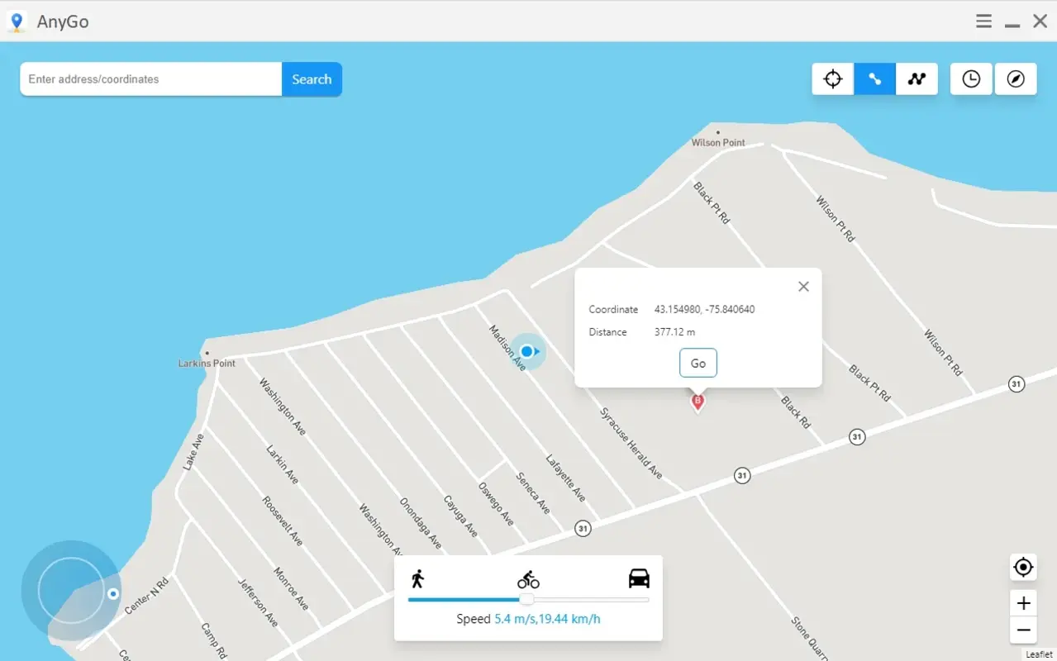Open the joystick compass icon

[x=1015, y=78]
